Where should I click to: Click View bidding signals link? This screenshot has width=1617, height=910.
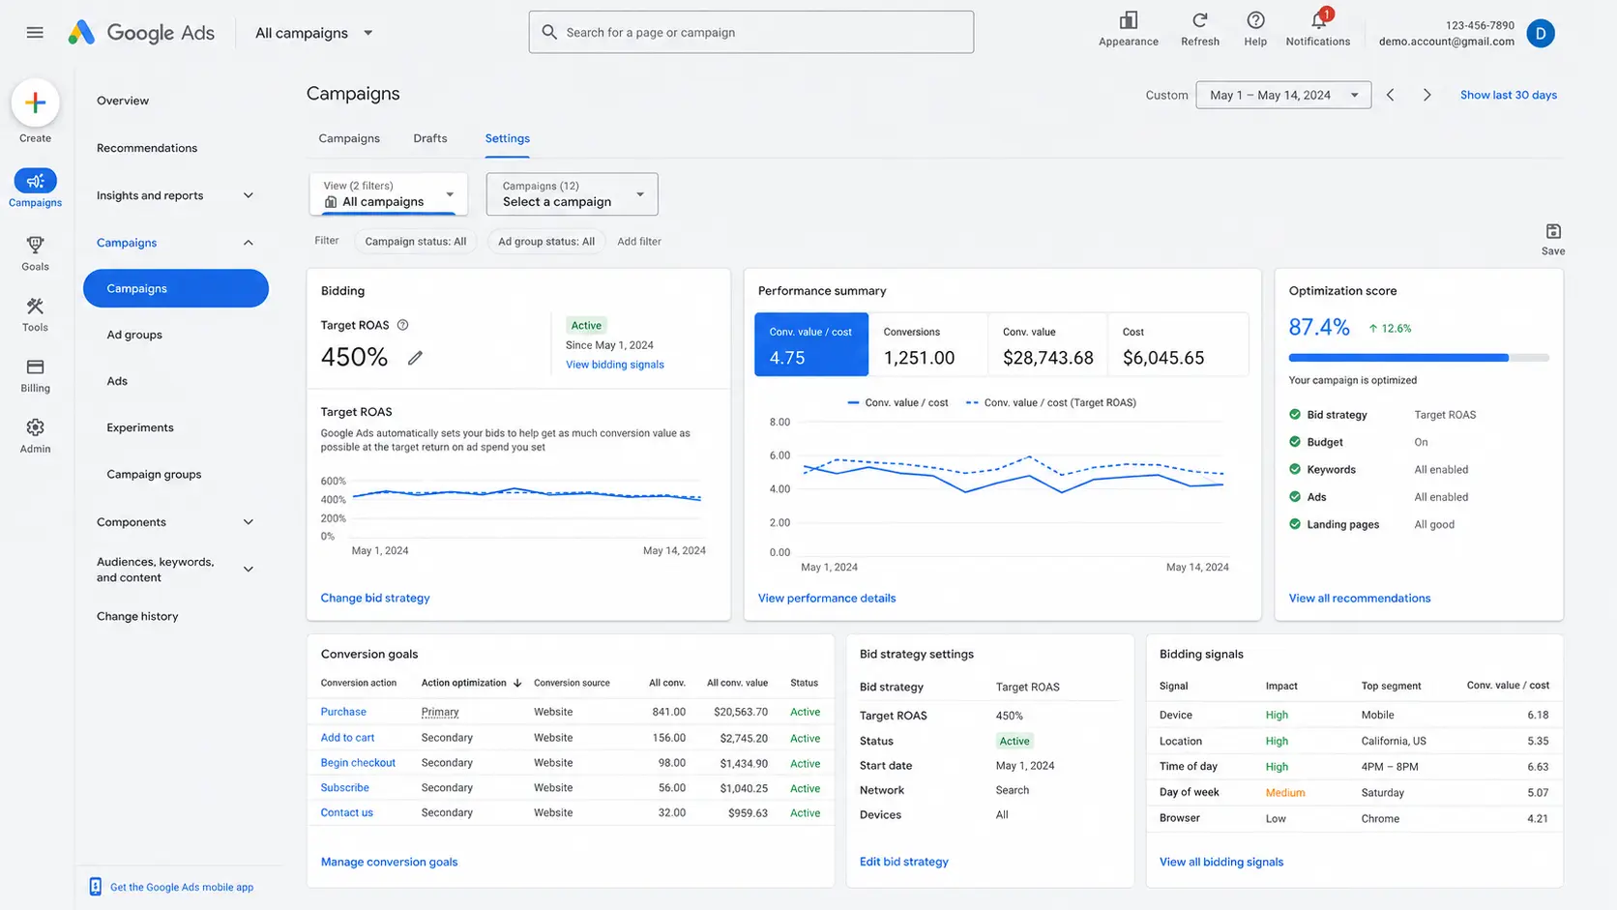[x=615, y=365]
